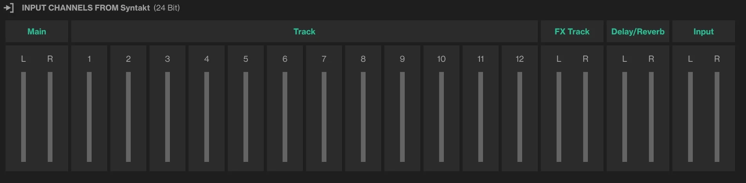
Task: Click the Input Channels from Syntakt title
Action: [x=86, y=8]
